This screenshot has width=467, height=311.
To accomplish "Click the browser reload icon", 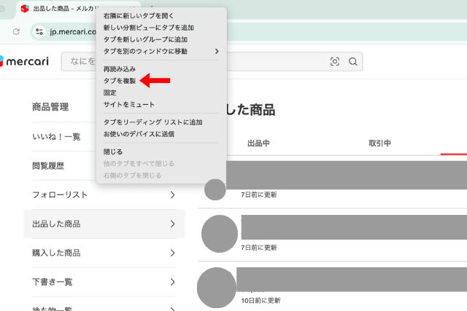I will pyautogui.click(x=16, y=32).
